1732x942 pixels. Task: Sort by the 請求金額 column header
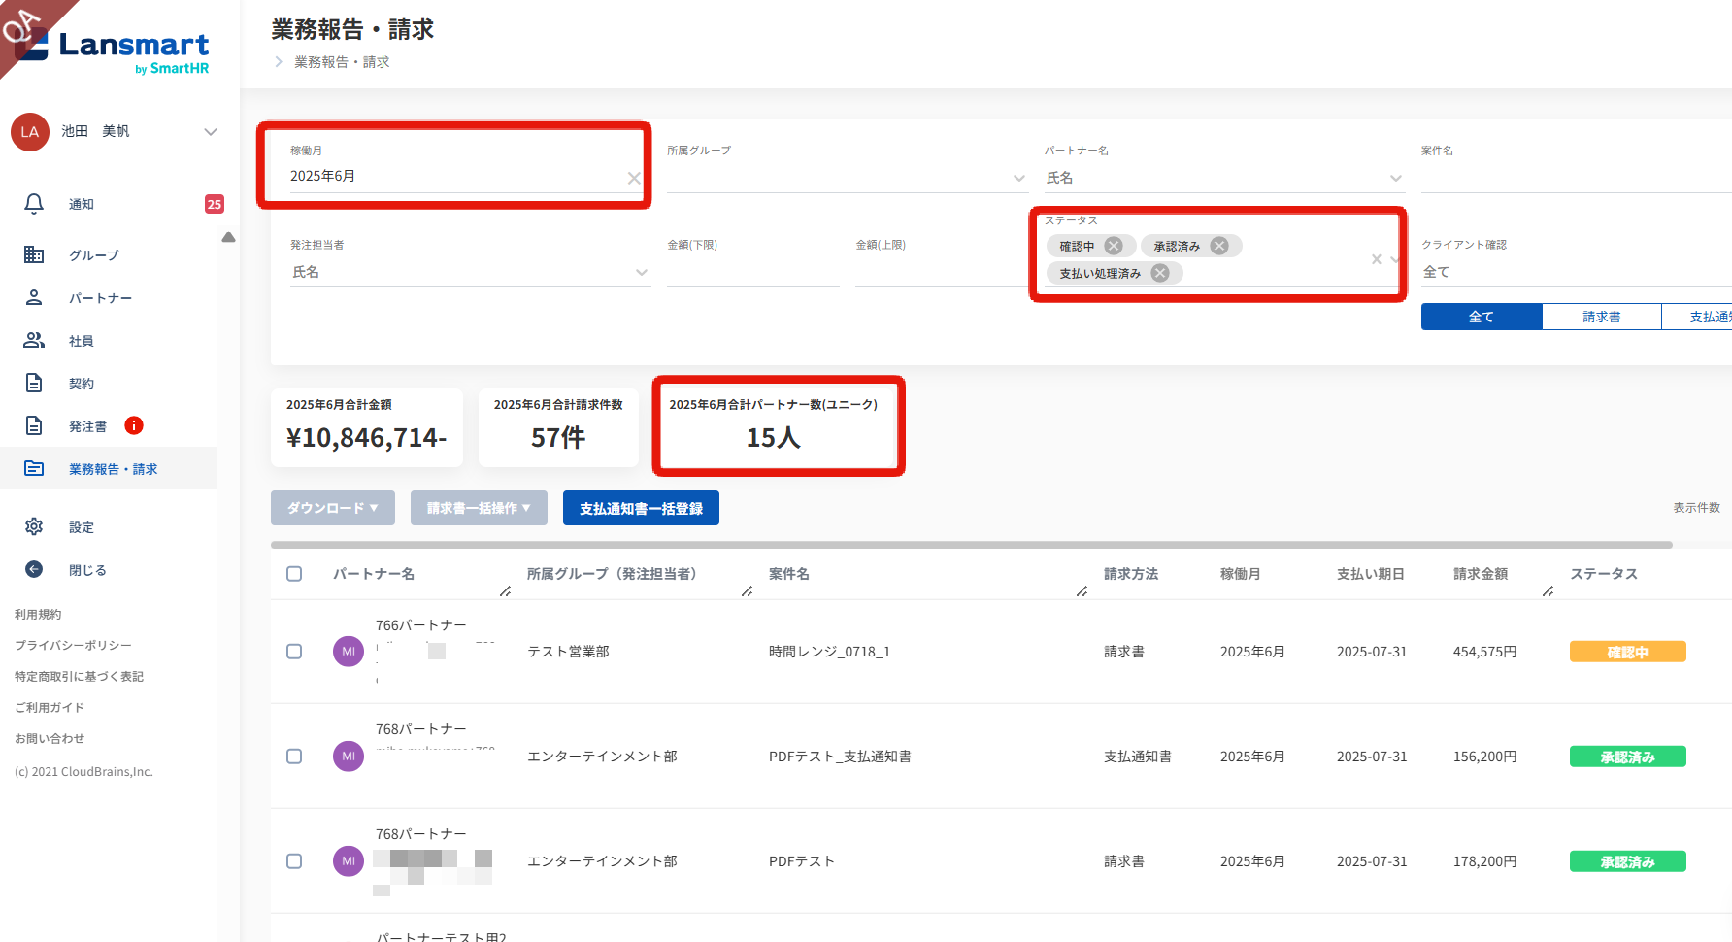point(1481,574)
